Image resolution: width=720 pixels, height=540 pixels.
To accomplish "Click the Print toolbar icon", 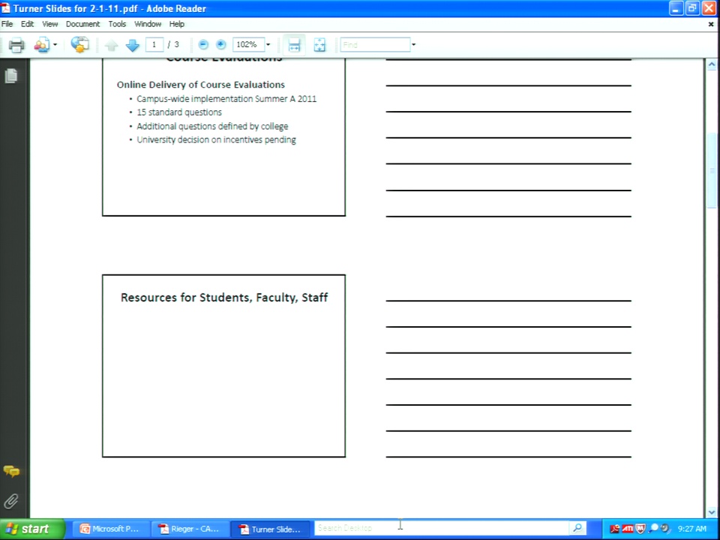I will coord(16,45).
